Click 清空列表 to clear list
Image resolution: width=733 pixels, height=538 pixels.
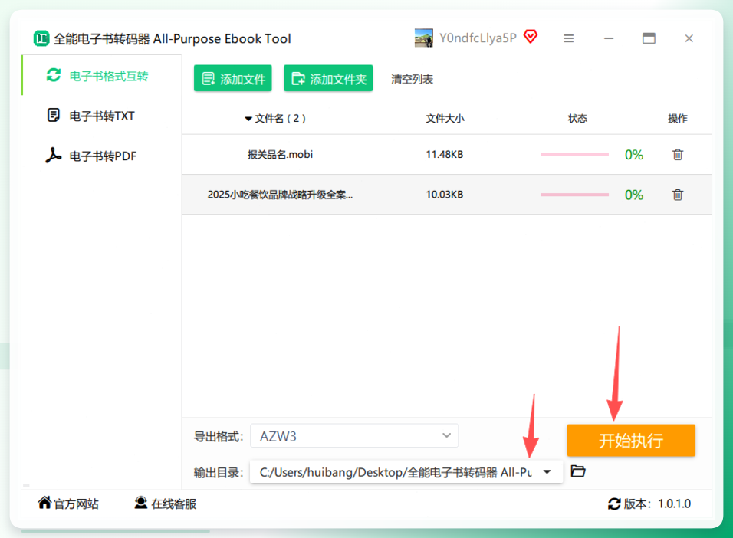pyautogui.click(x=412, y=80)
